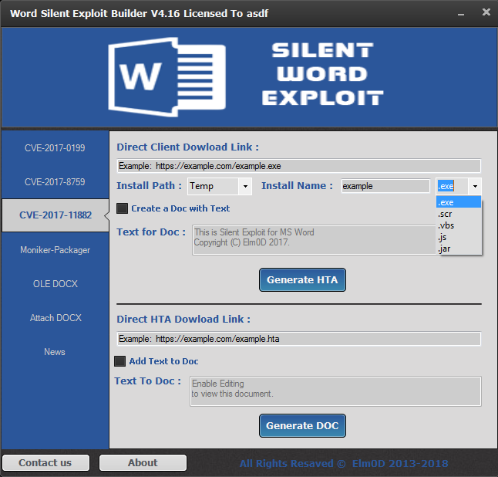Image resolution: width=498 pixels, height=477 pixels.
Task: Choose .exe from the extension list
Action: coord(459,202)
